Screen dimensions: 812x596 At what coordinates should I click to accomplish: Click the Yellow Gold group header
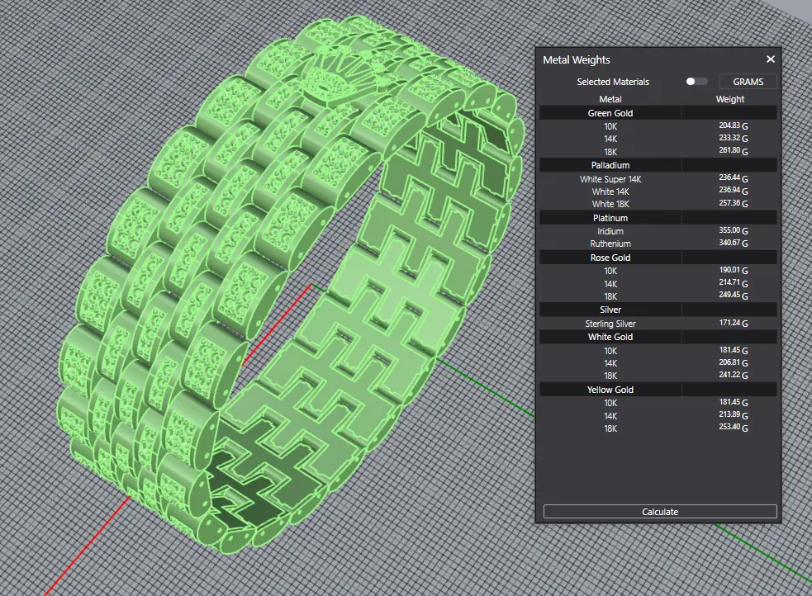[610, 390]
